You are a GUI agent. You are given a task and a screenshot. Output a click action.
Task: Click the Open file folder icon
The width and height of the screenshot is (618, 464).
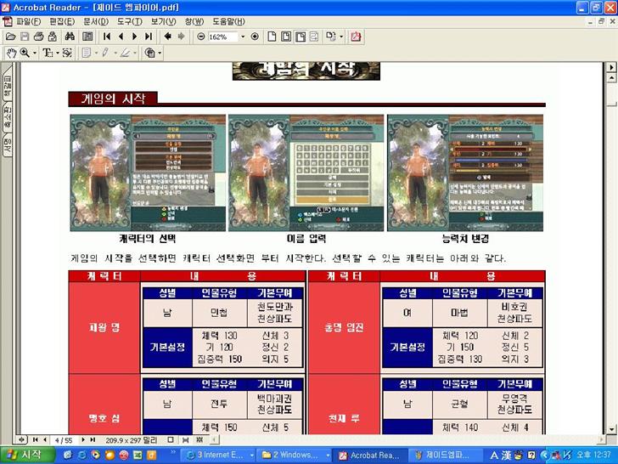click(x=11, y=37)
